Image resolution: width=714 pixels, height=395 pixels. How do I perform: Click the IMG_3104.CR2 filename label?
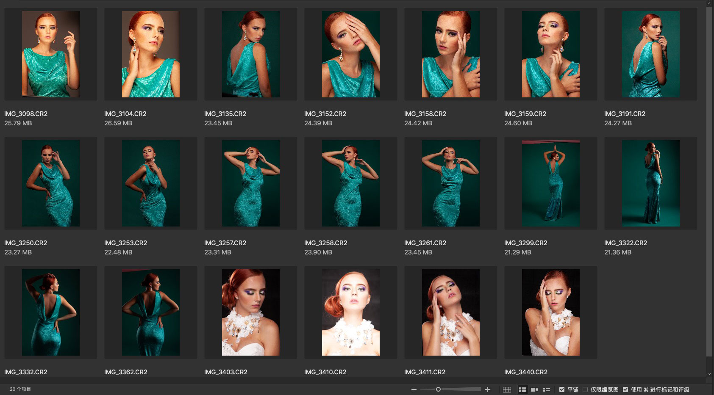click(125, 114)
